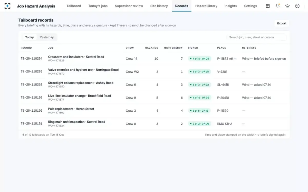This screenshot has height=192, width=308.
Task: Open the Crossarm and insulators · Kestrel Road job
Action: coord(76,57)
